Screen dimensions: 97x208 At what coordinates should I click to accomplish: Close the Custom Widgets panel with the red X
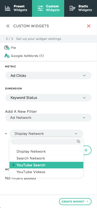click(89, 26)
